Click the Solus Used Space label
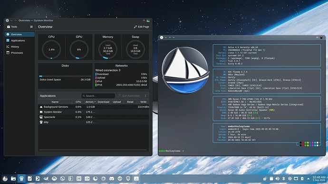The image size is (328, 184). point(50,80)
